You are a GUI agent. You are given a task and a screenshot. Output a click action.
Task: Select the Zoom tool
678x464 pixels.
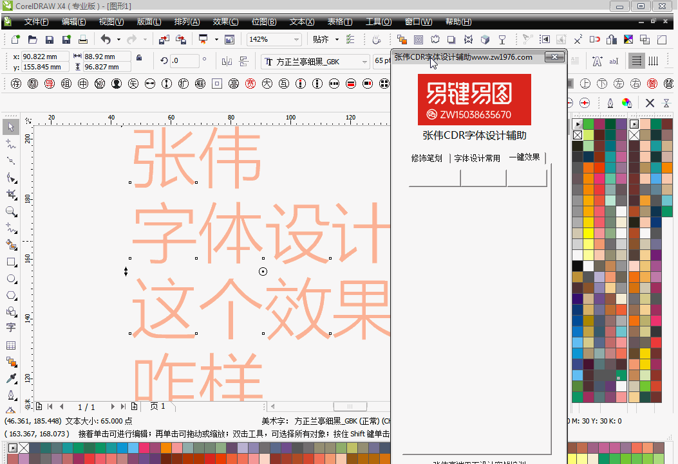point(10,211)
